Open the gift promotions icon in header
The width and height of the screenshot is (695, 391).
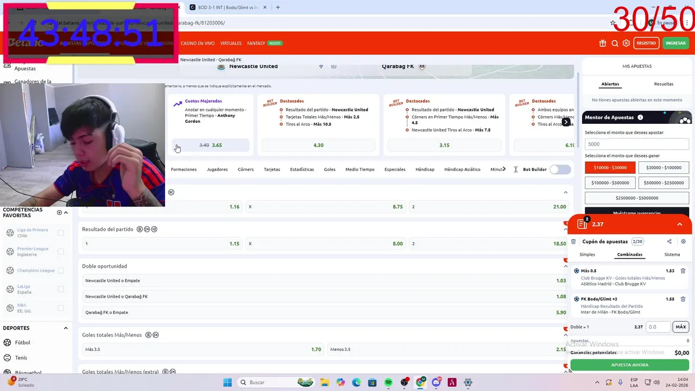[x=603, y=43]
